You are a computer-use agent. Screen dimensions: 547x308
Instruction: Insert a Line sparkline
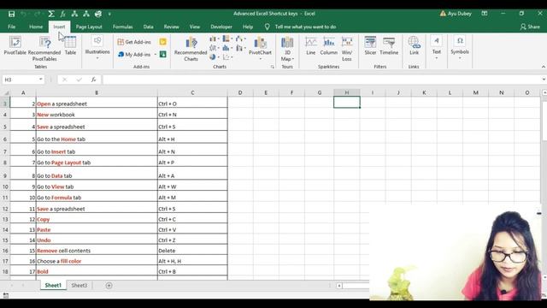[311, 45]
